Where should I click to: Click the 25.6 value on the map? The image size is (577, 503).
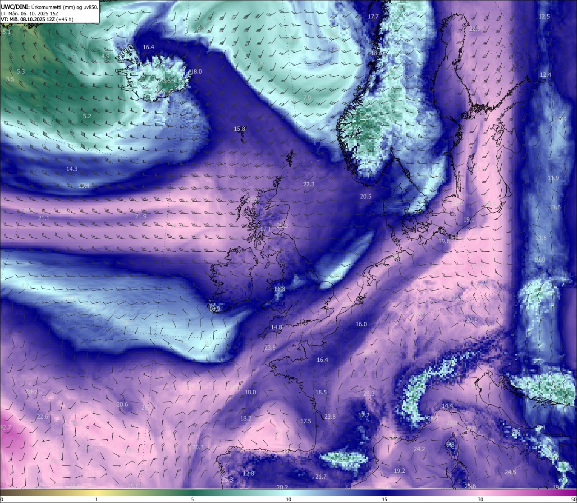(470, 486)
